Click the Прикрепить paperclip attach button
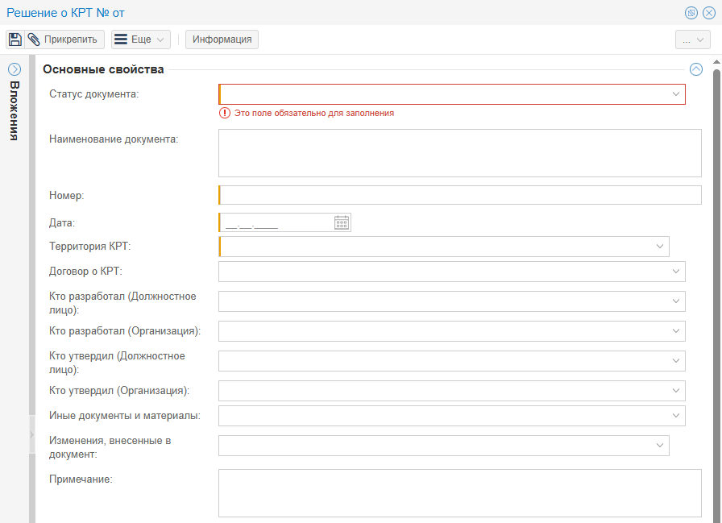The height and width of the screenshot is (523, 722). point(65,39)
